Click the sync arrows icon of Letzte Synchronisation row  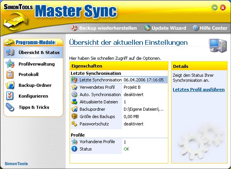coord(75,79)
